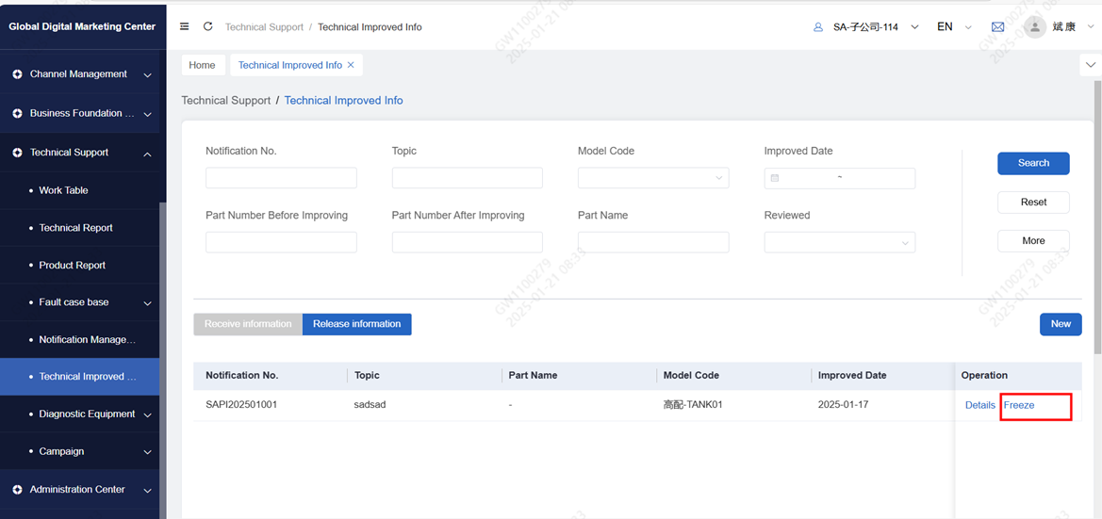
Task: Click the blue Search button
Action: click(1033, 163)
